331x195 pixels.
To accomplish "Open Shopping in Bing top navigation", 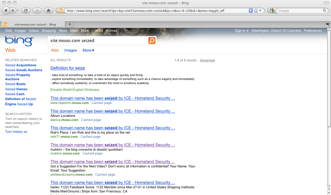I will 49,30.
